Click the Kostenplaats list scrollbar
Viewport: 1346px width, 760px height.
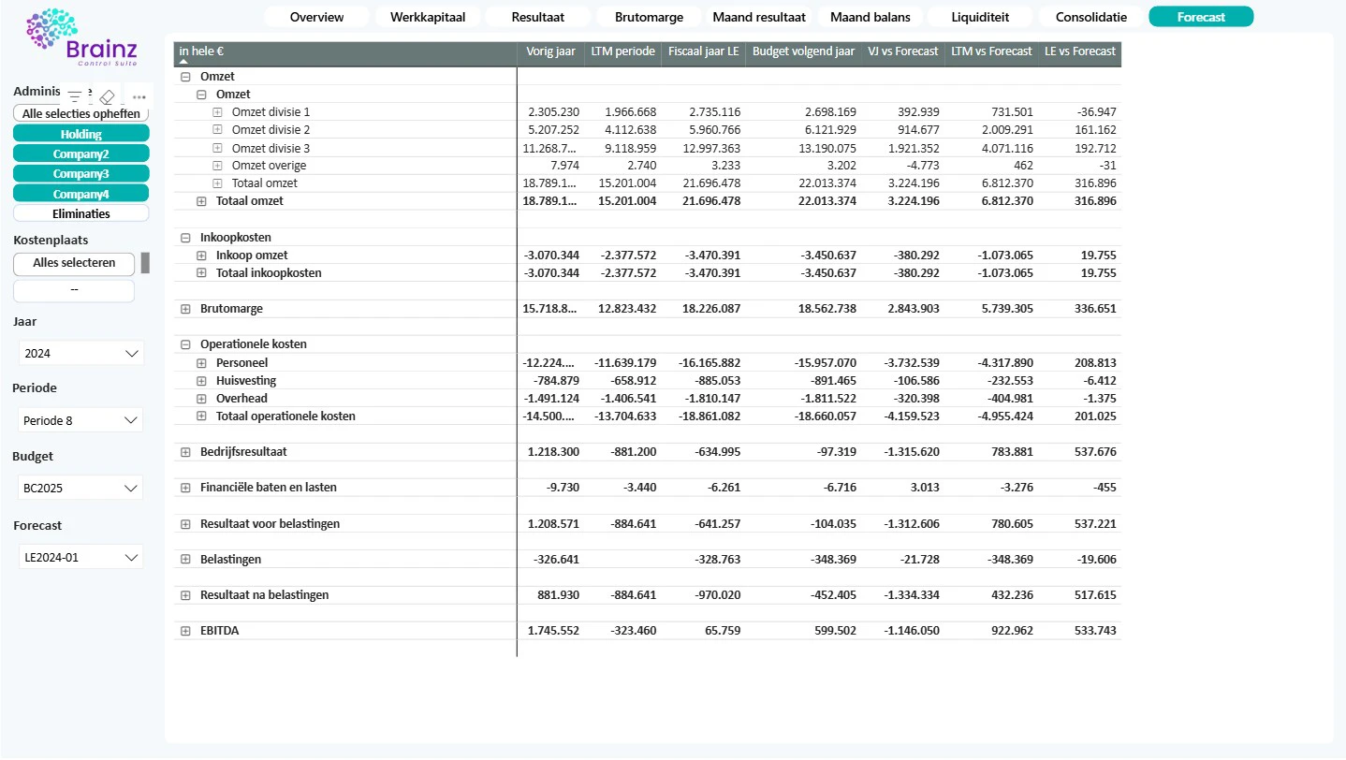(145, 263)
